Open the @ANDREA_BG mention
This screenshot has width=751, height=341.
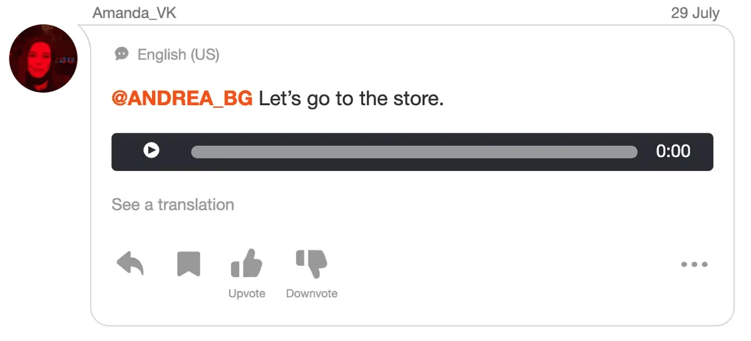click(x=182, y=99)
